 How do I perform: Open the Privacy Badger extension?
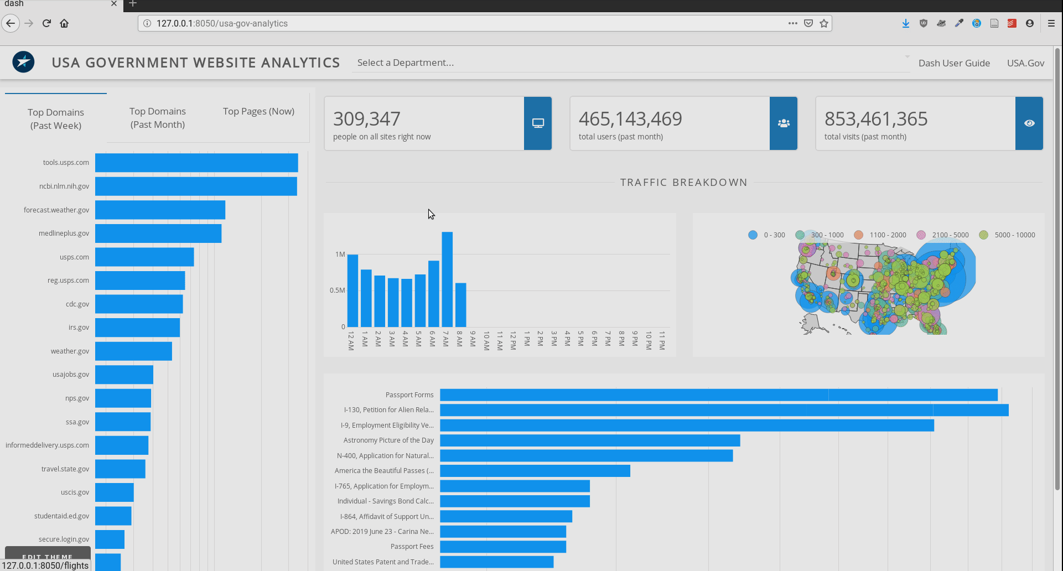tap(941, 23)
